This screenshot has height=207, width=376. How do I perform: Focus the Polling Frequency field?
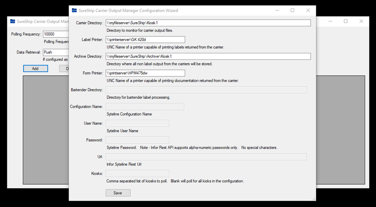click(x=56, y=34)
